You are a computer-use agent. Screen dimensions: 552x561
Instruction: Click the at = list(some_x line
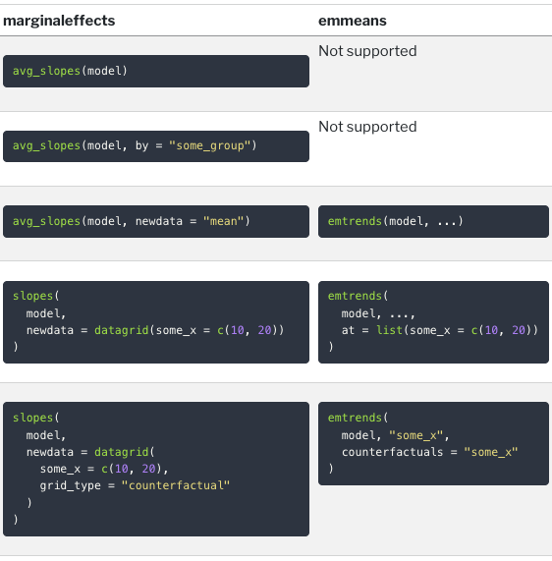click(x=440, y=330)
